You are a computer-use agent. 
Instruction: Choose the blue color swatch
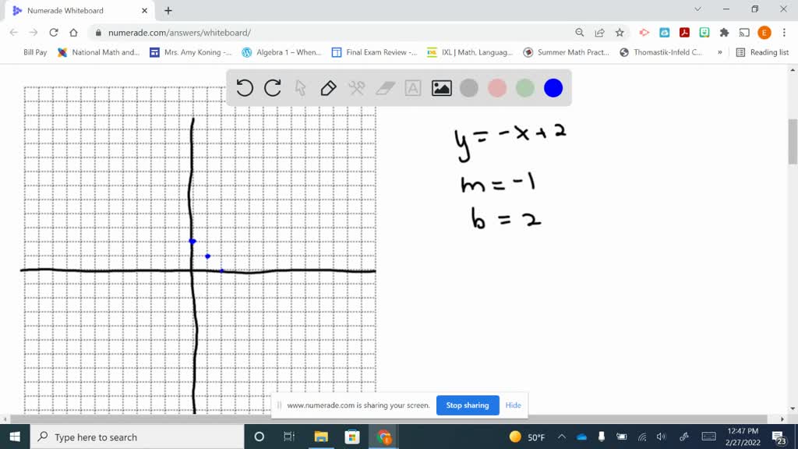(553, 88)
